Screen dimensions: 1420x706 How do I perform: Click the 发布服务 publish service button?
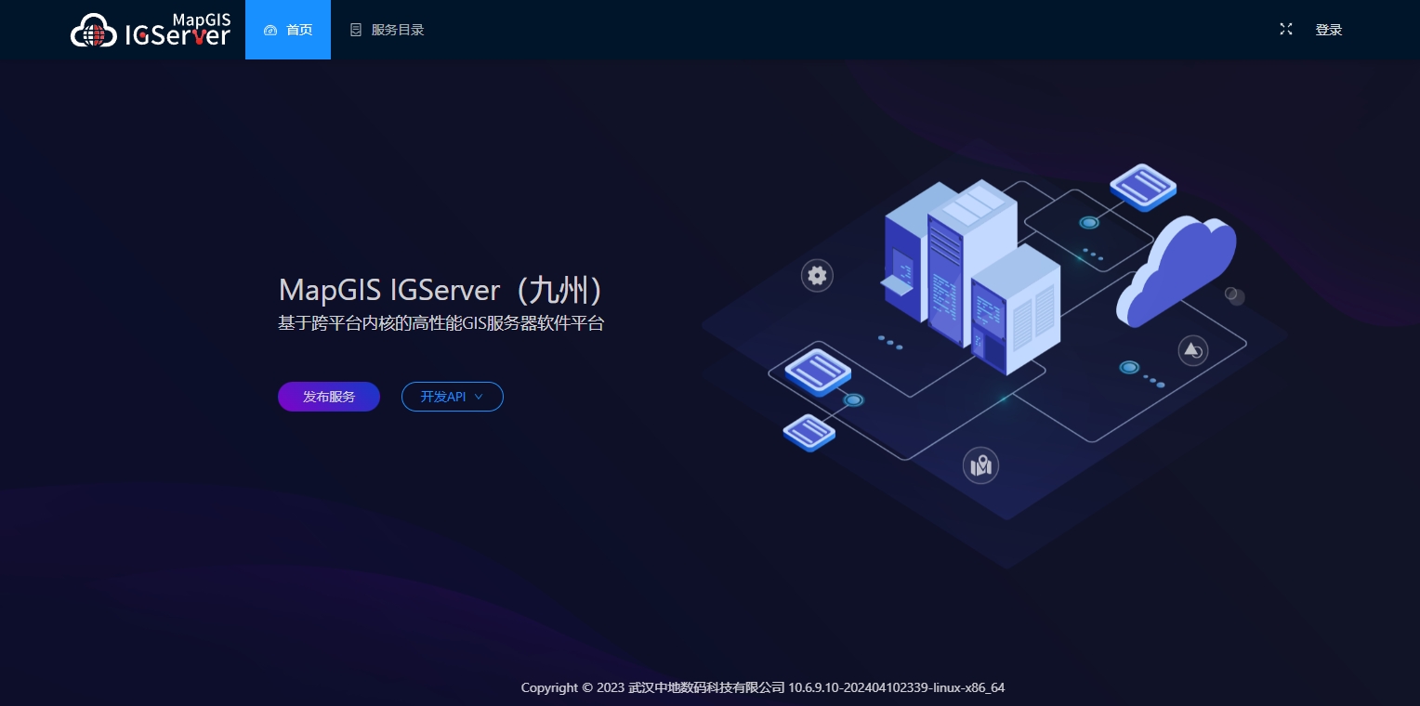point(329,397)
